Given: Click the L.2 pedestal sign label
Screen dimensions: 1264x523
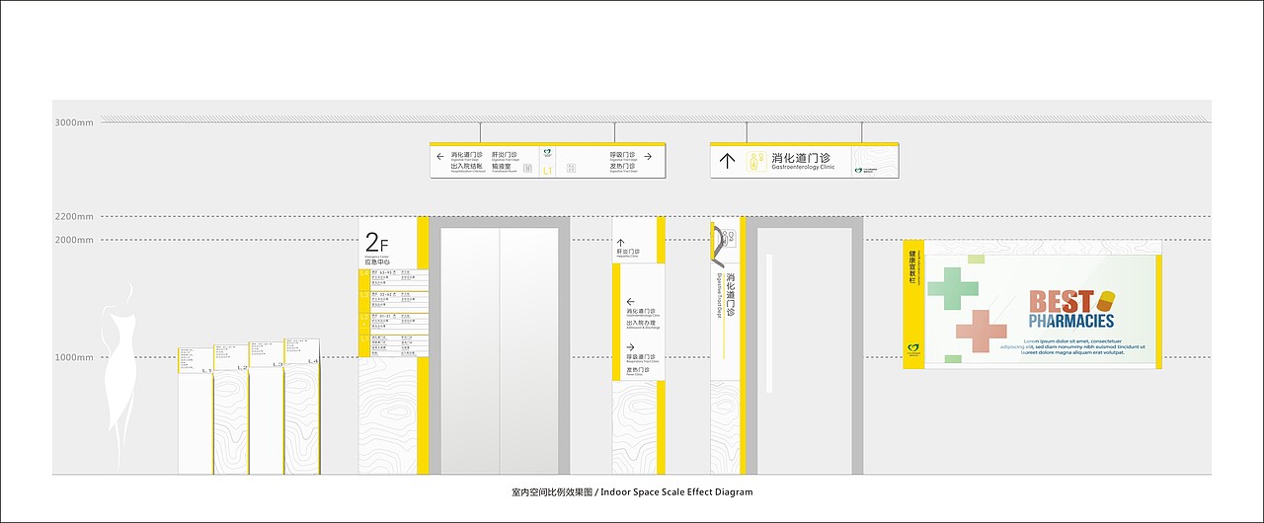Looking at the screenshot, I should [243, 368].
